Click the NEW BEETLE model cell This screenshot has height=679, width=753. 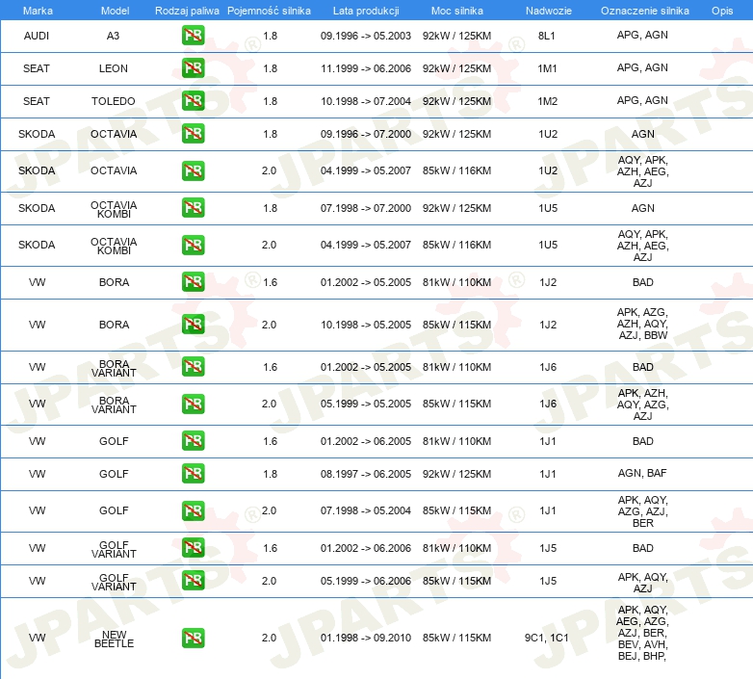[x=114, y=640]
